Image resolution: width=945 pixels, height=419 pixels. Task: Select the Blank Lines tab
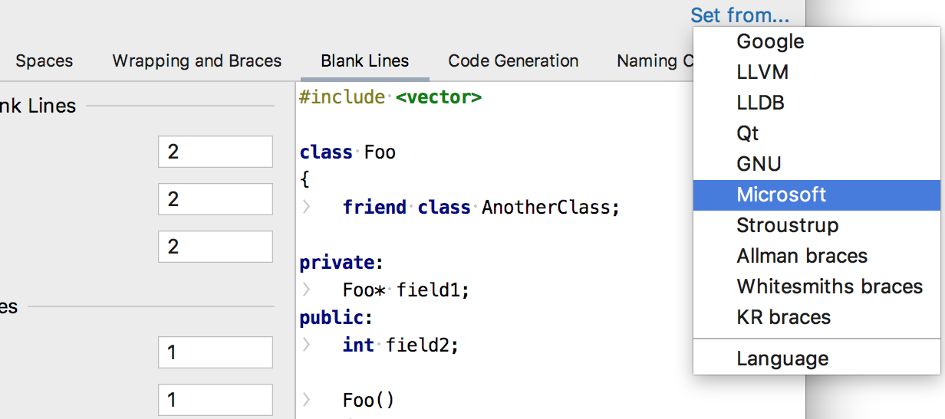(x=365, y=61)
